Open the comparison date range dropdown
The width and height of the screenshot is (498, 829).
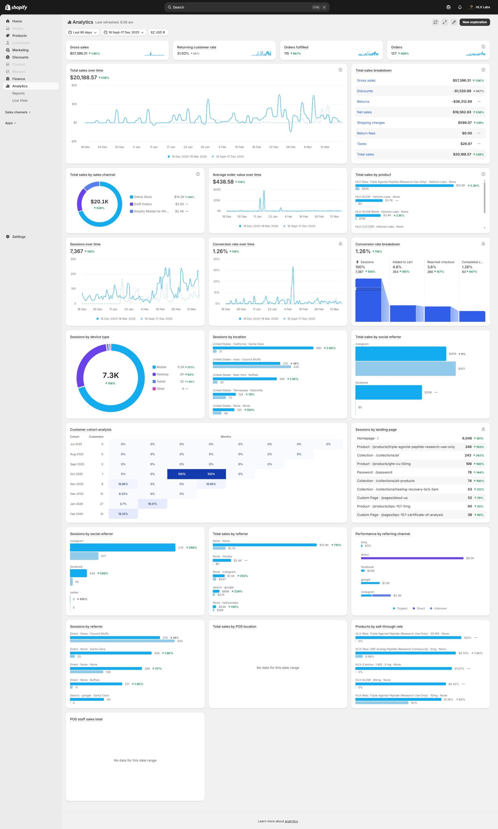[123, 33]
